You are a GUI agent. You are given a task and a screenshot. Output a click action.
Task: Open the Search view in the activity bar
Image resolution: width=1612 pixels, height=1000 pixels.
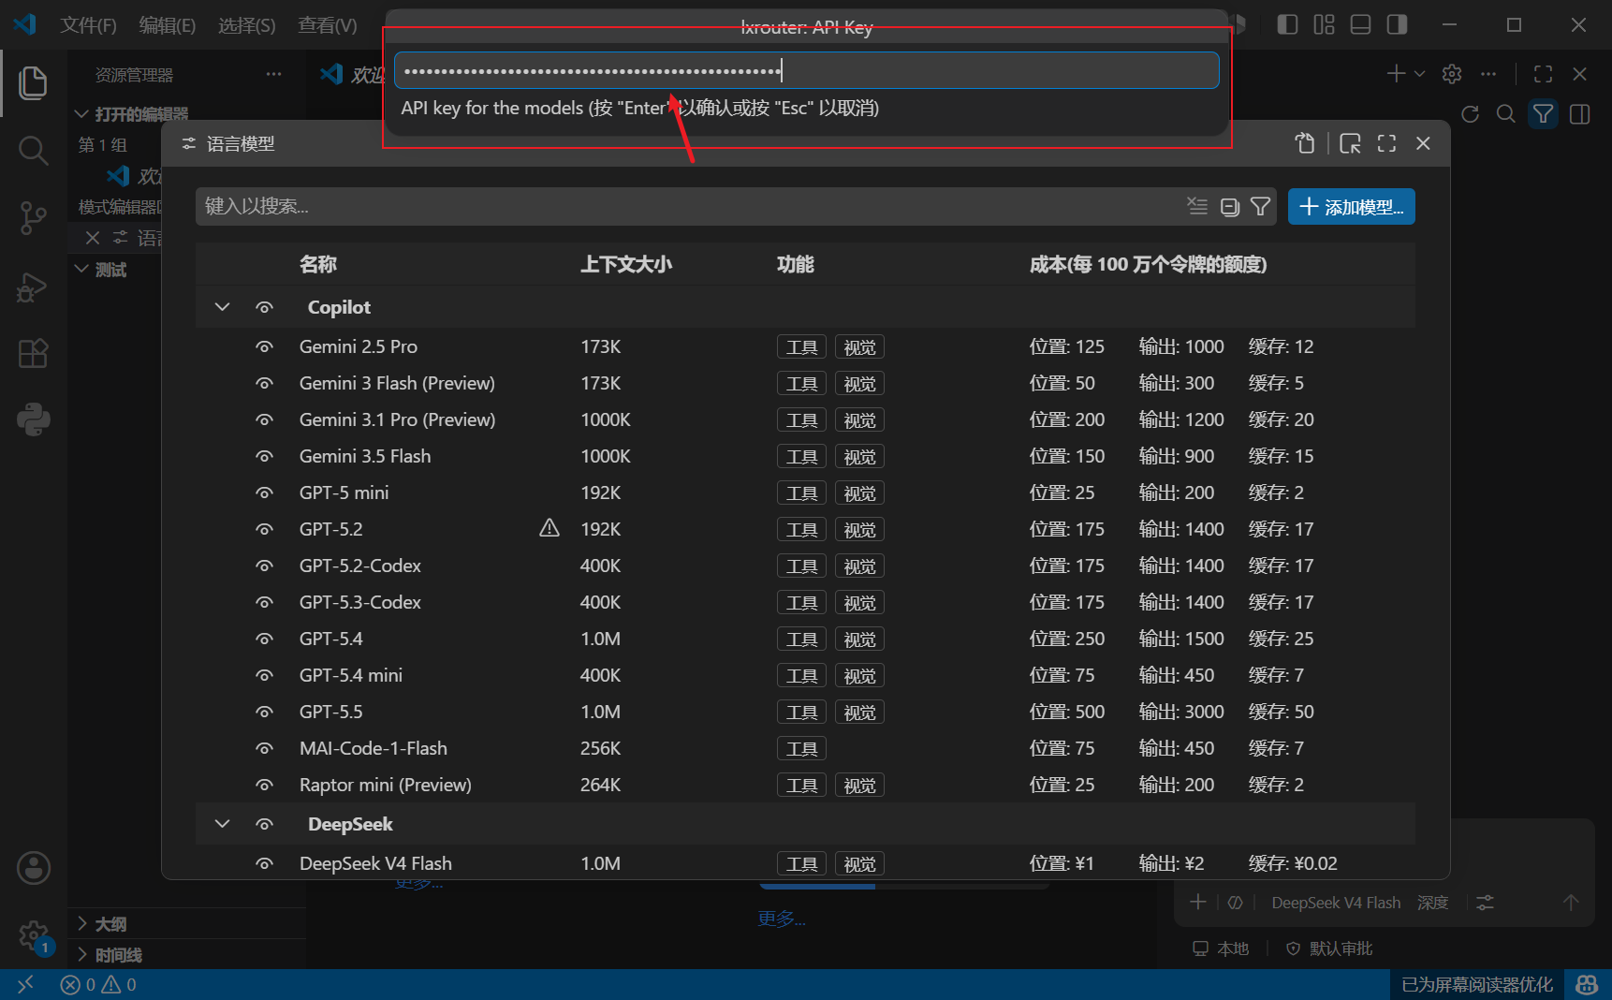coord(33,150)
